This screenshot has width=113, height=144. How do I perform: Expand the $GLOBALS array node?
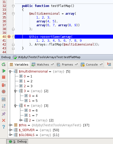[x=10, y=135]
